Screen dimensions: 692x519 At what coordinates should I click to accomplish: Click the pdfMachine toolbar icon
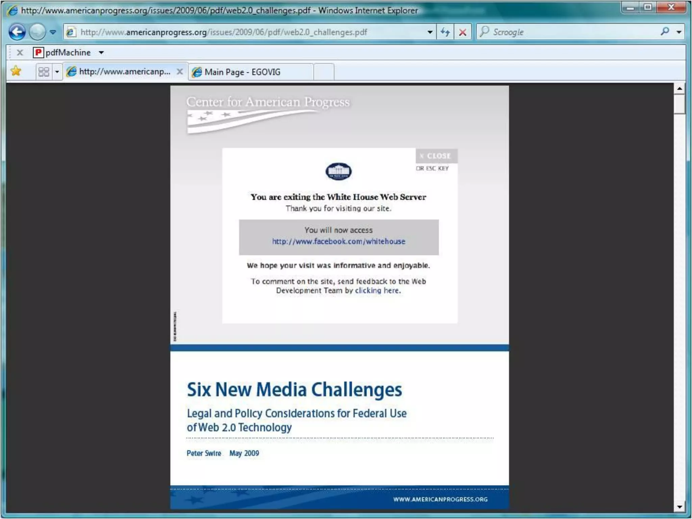point(38,52)
